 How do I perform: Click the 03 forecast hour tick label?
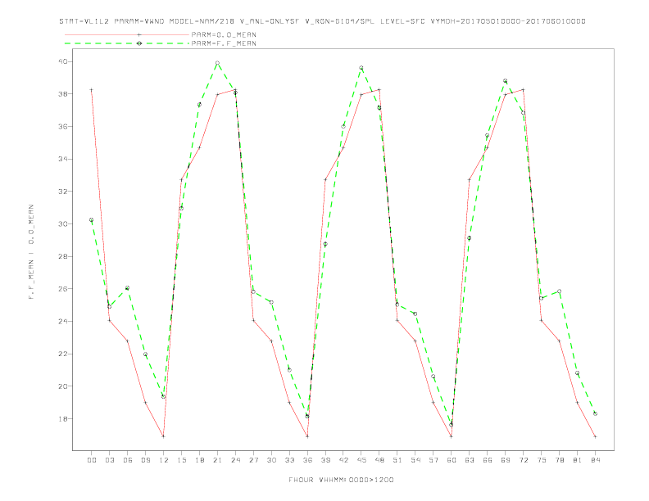109,460
